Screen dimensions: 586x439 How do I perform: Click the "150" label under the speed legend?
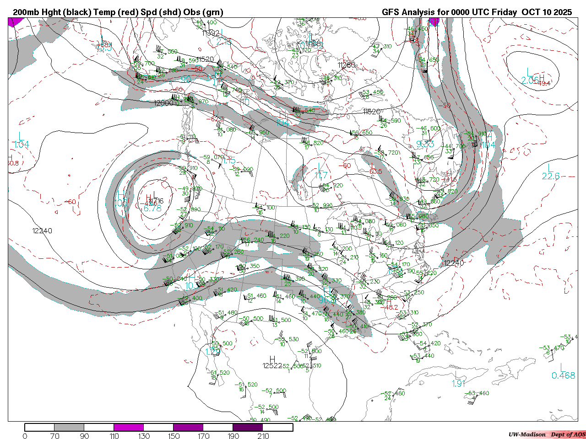(174, 436)
